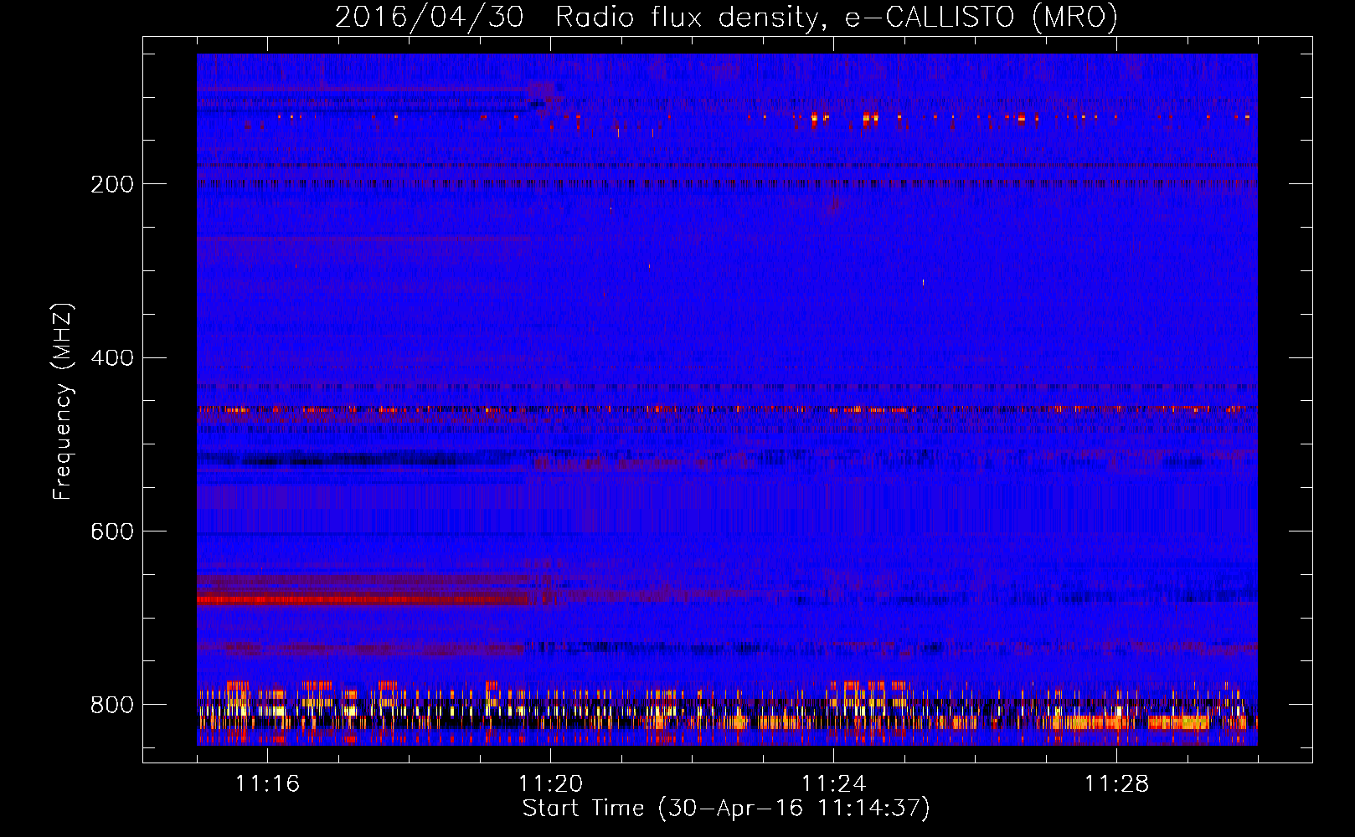The image size is (1355, 837).
Task: Click the 200 frequency tick label
Action: coord(112,184)
